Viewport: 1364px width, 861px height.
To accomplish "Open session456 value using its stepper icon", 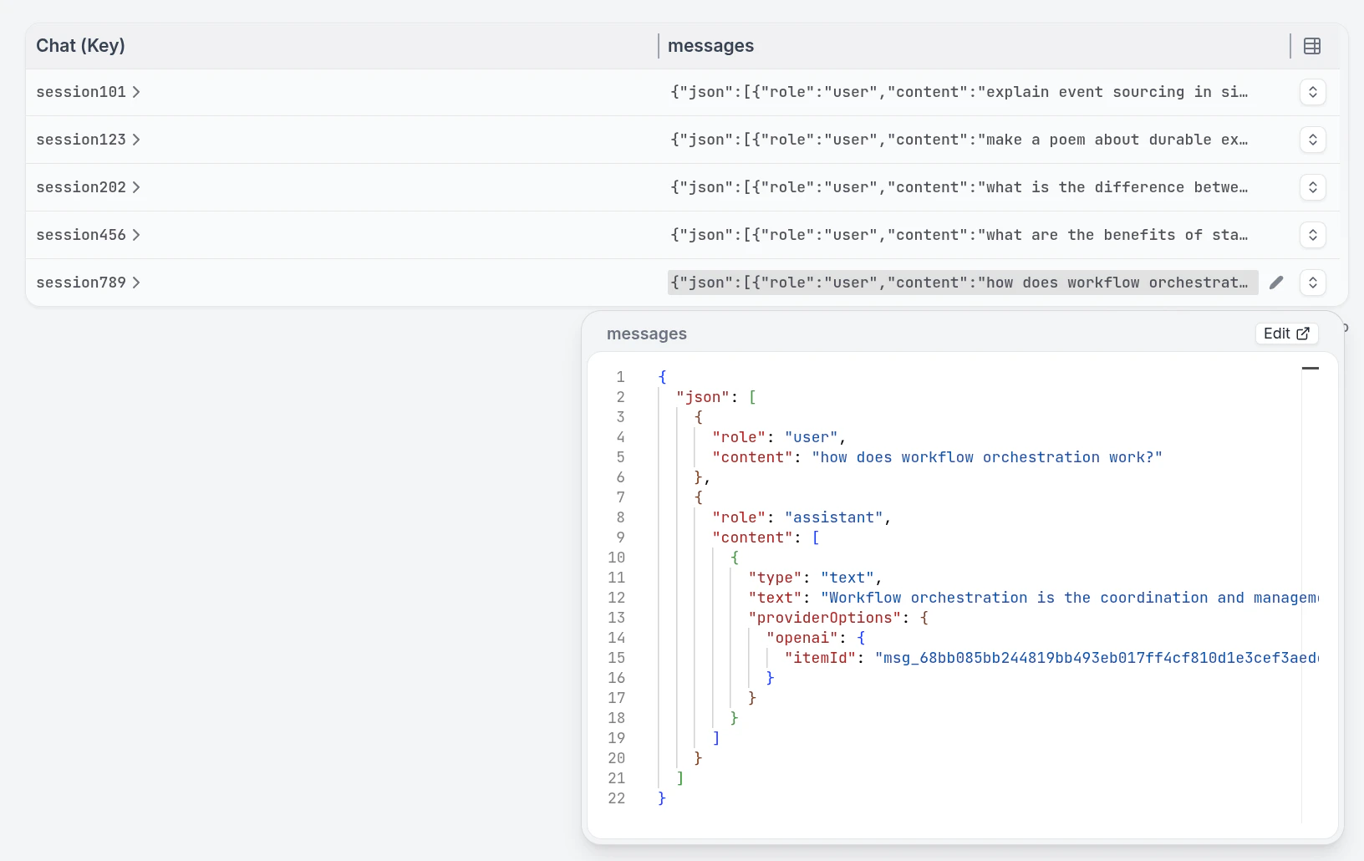I will click(x=1313, y=235).
